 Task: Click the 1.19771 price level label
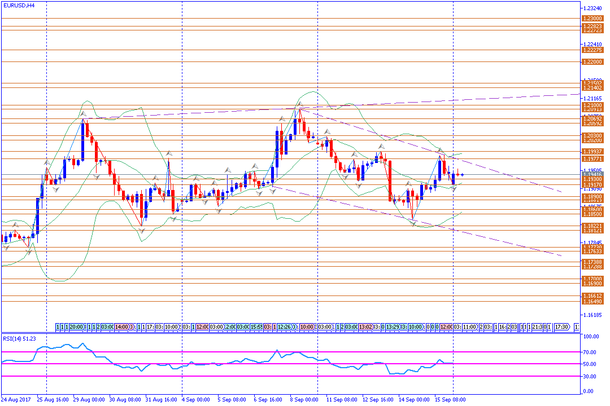[x=592, y=158]
